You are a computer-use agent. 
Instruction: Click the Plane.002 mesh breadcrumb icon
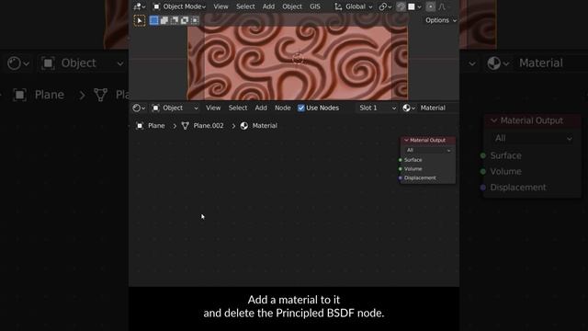coord(185,126)
